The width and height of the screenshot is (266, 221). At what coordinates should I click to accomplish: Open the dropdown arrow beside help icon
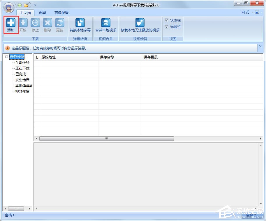262,12
